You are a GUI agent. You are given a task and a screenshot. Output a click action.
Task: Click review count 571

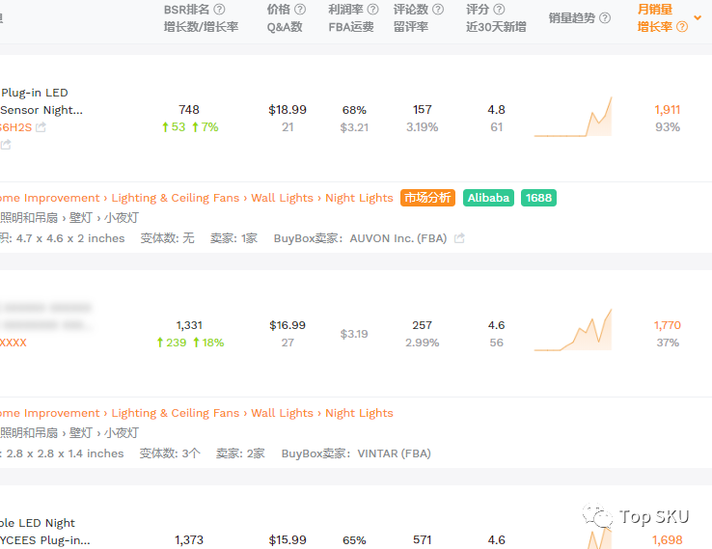(423, 540)
